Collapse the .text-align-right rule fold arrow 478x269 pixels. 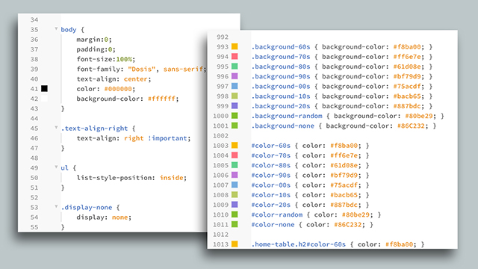(56, 128)
